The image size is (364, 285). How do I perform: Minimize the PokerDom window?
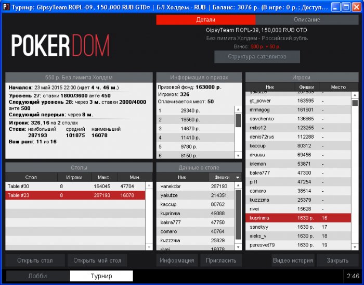click(x=335, y=7)
